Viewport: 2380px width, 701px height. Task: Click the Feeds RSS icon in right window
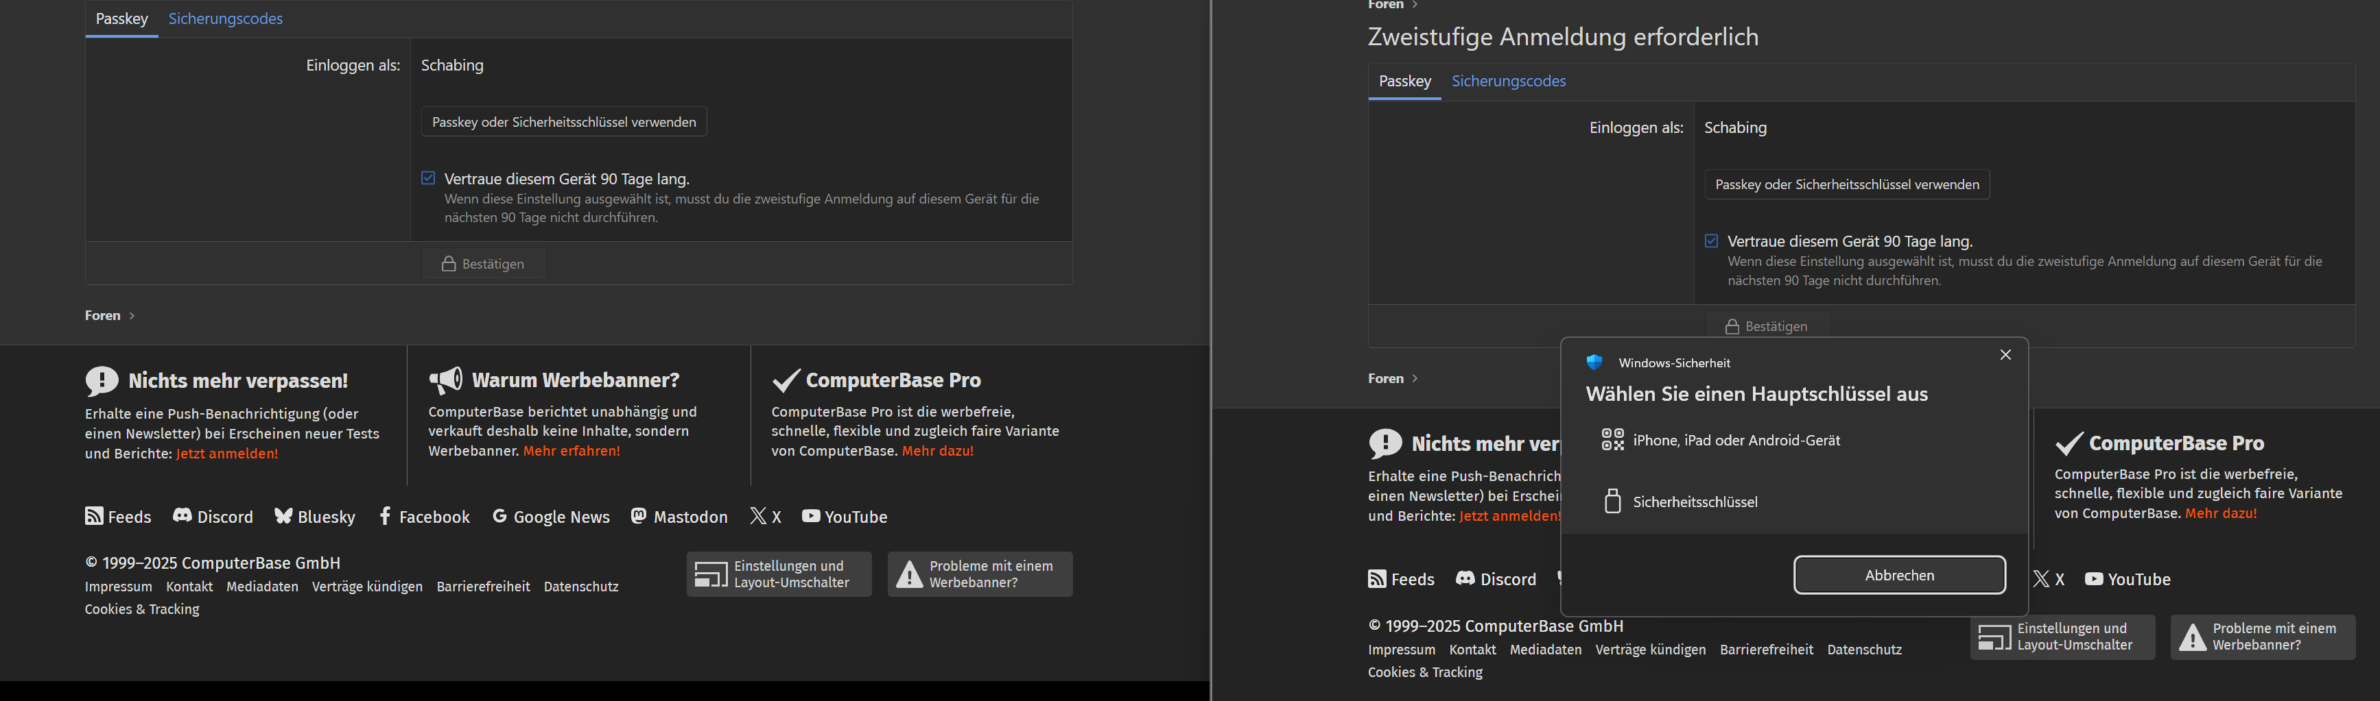(x=1378, y=578)
